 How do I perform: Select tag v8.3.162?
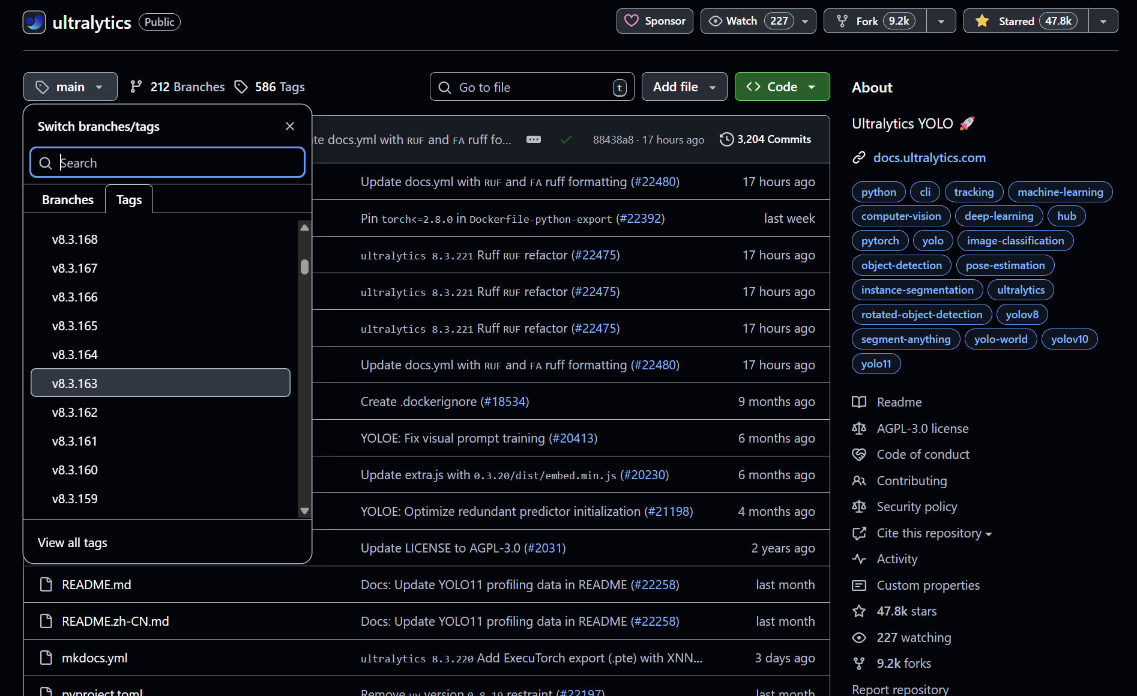pos(160,413)
